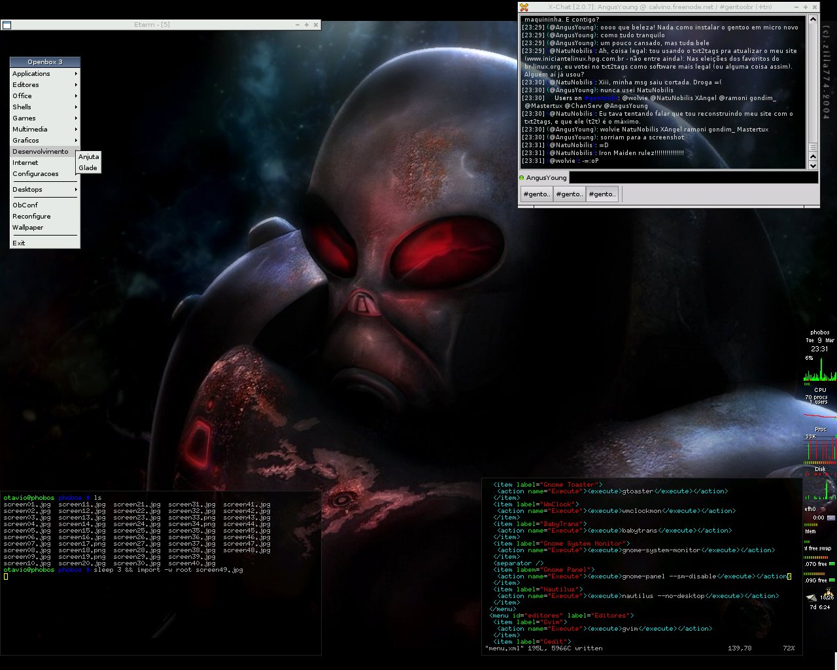Click the green CPU usage chart in GKrellM

(x=820, y=369)
